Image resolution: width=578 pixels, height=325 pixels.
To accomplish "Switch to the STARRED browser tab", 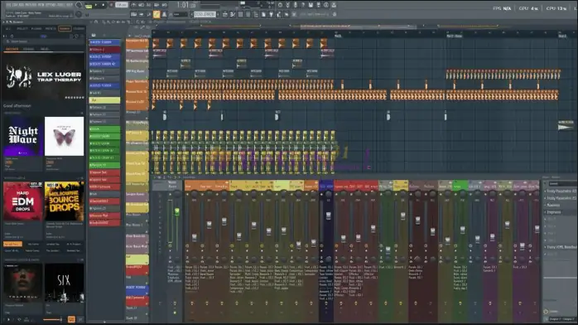I will (x=79, y=28).
